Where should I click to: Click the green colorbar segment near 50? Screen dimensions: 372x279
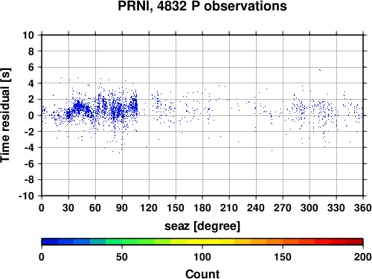(x=122, y=242)
